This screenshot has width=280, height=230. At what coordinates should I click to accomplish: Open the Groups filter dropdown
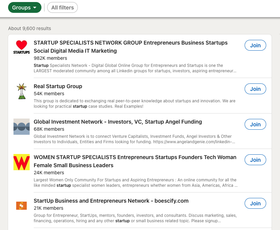click(x=25, y=7)
